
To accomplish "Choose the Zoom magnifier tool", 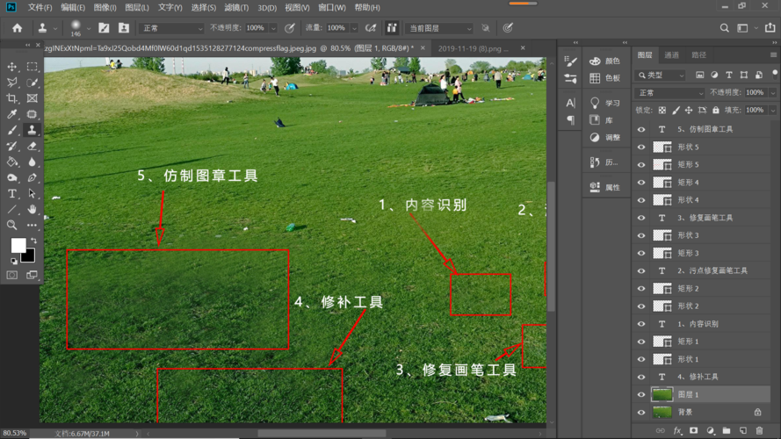I will 12,226.
